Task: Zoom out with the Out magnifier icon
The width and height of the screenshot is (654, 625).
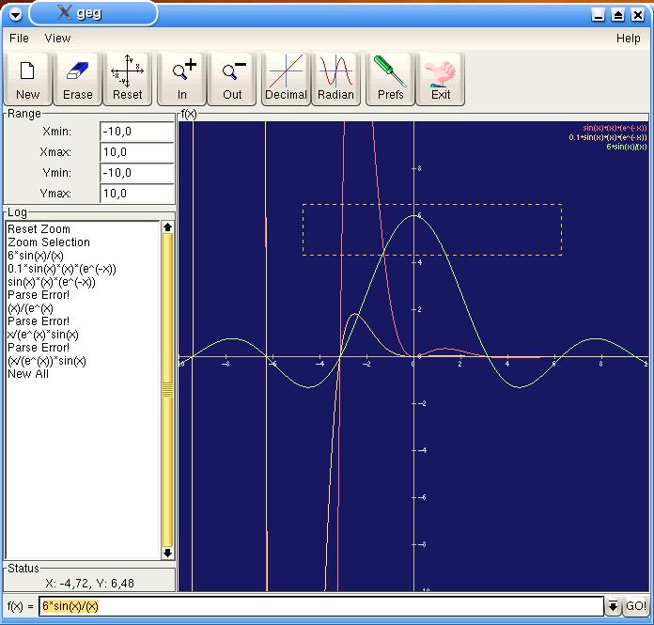Action: 232,79
